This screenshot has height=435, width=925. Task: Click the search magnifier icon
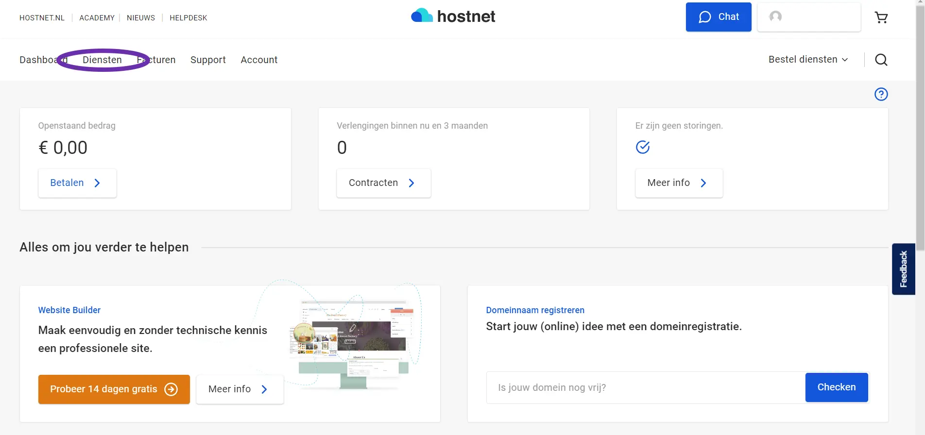point(881,60)
